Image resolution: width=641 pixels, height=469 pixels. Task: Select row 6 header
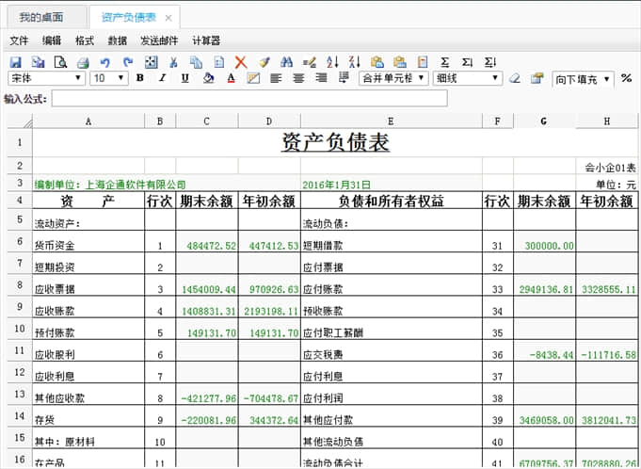tap(20, 241)
